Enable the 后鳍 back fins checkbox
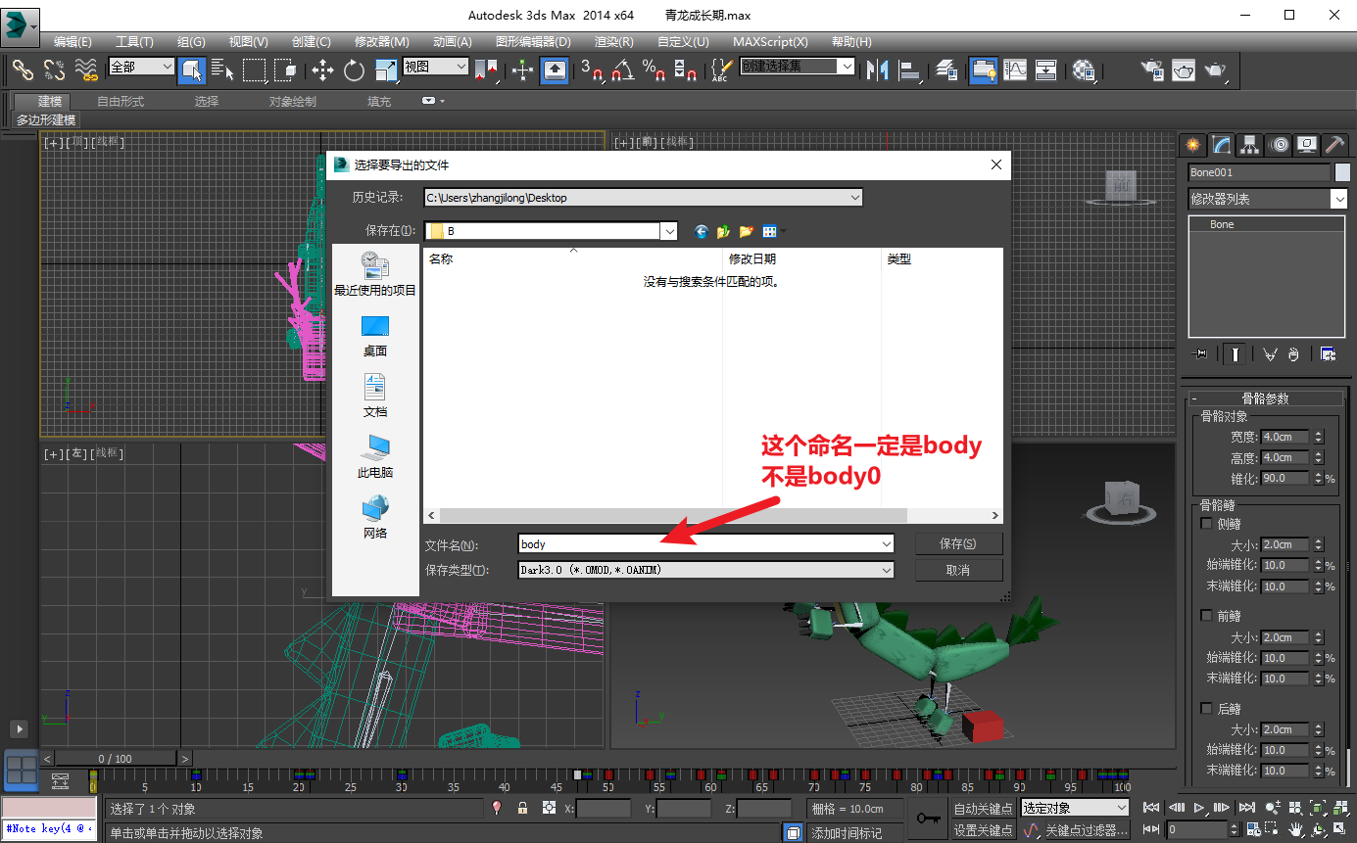 click(x=1206, y=708)
